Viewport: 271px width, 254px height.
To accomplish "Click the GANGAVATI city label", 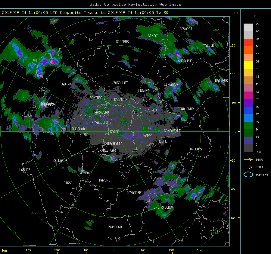I will click(x=172, y=131).
